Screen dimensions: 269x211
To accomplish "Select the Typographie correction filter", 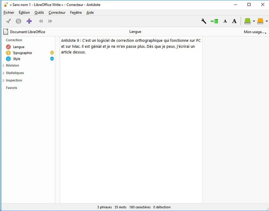I will 22,53.
